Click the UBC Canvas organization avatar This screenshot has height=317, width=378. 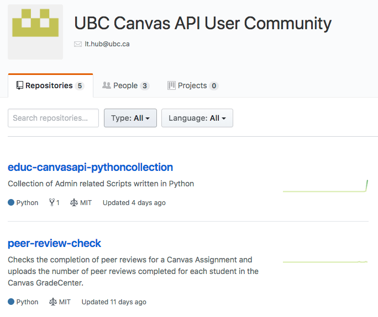pyautogui.click(x=35, y=32)
